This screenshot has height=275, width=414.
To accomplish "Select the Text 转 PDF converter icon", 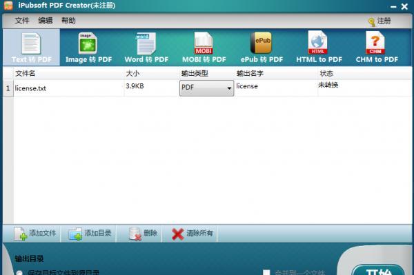I will coord(31,48).
